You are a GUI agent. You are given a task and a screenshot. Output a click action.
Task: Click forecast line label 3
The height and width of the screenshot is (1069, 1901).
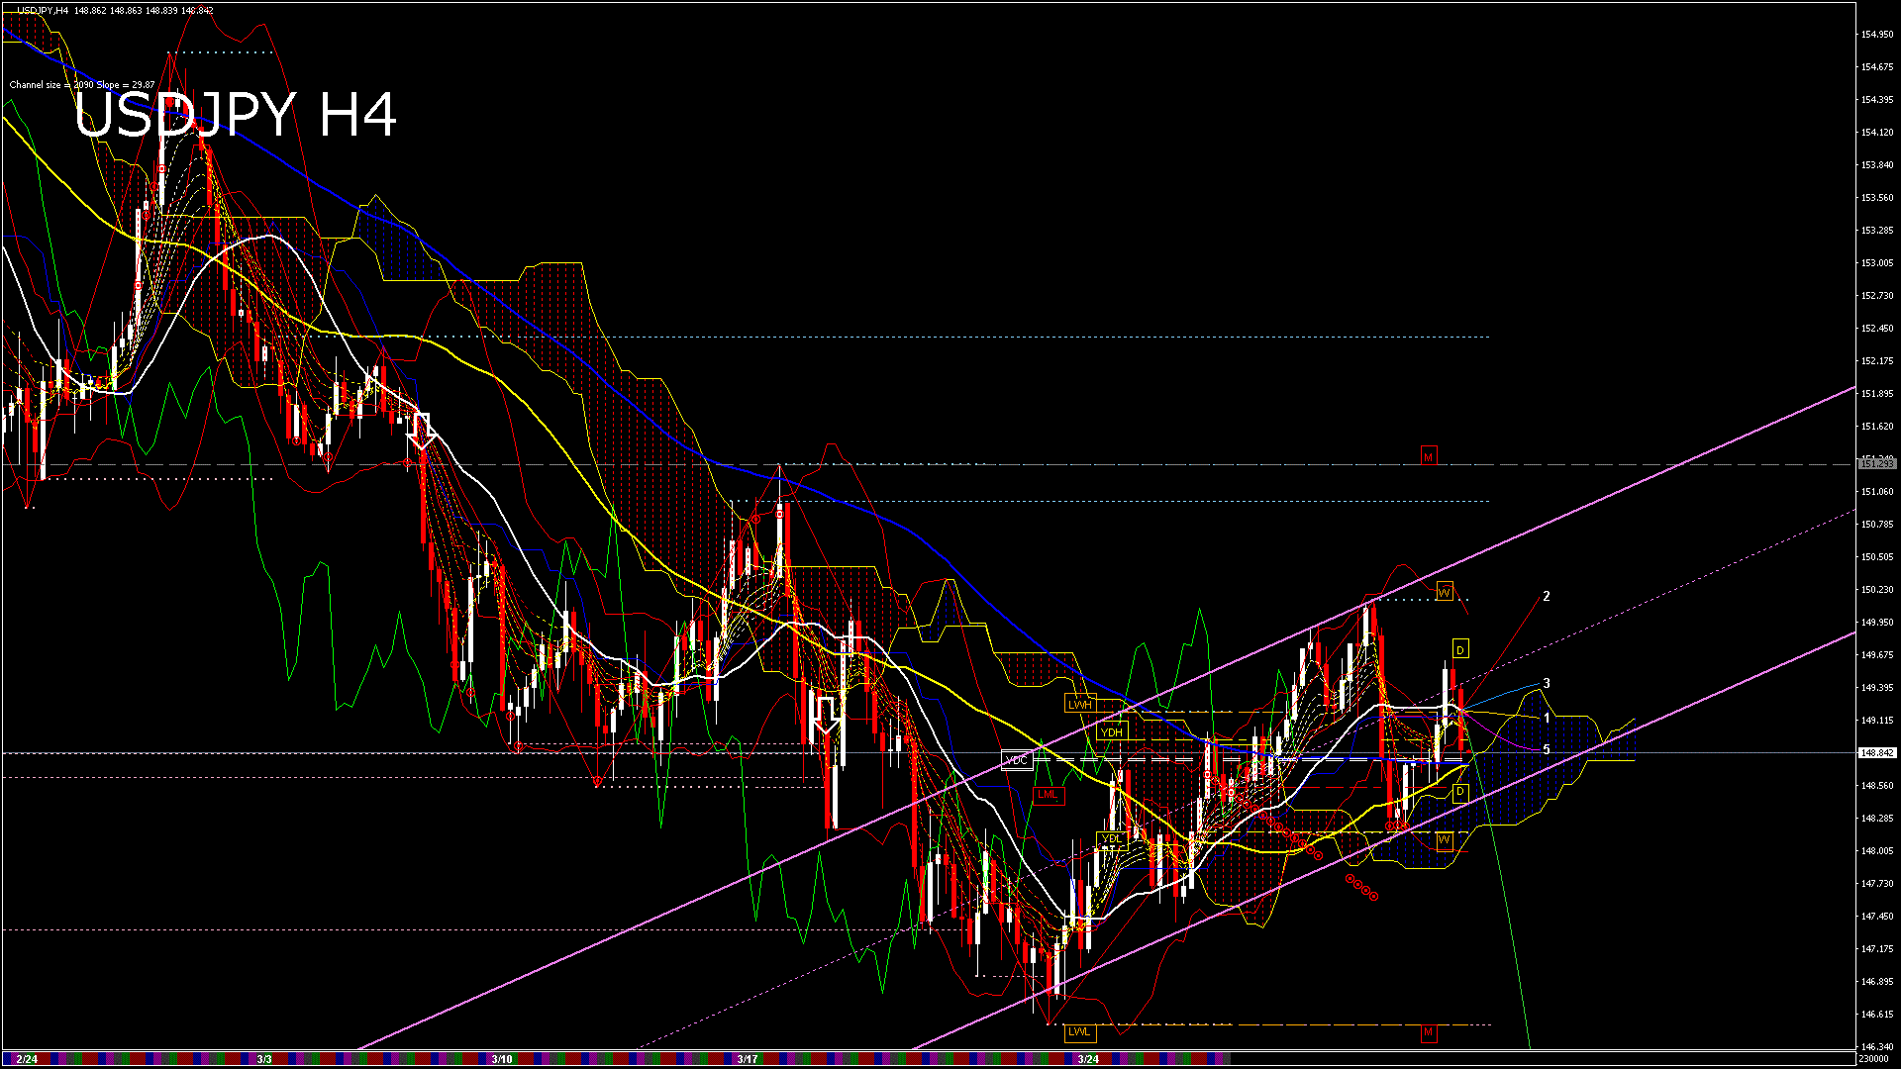click(x=1547, y=683)
